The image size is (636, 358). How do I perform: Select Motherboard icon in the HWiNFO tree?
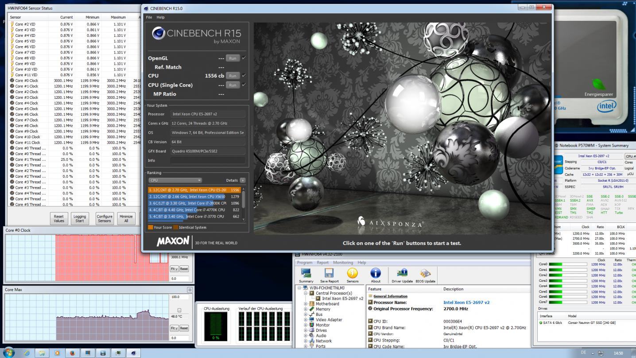[312, 304]
